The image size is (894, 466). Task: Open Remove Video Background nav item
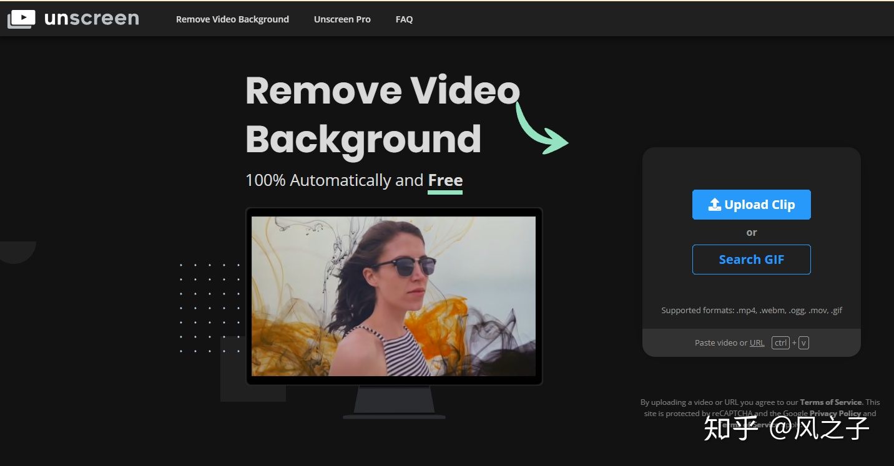[x=232, y=19]
